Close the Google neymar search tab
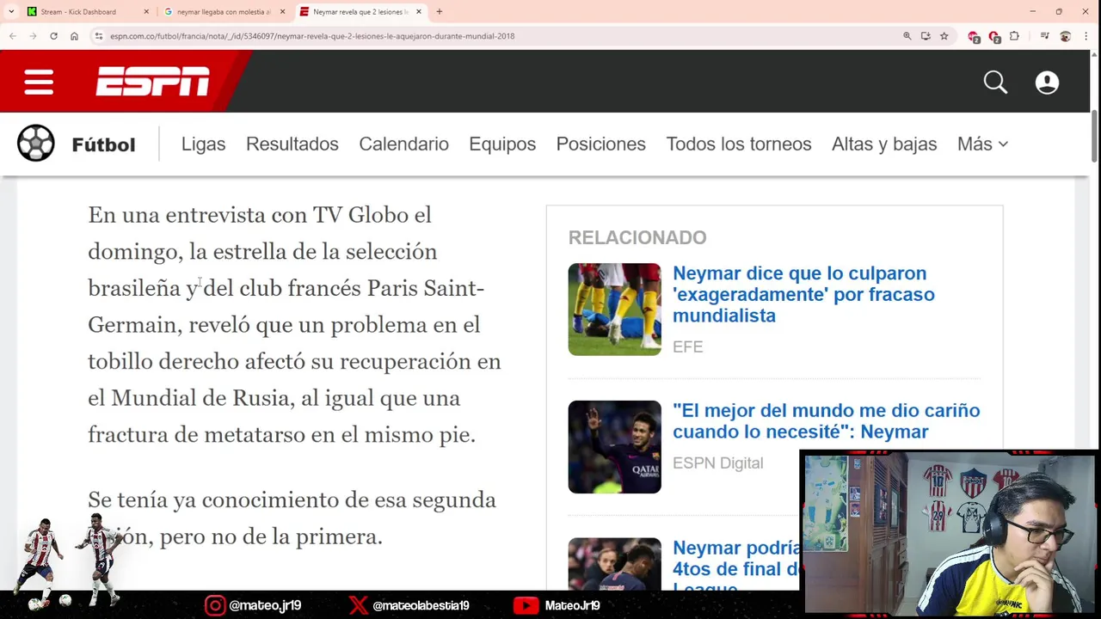The width and height of the screenshot is (1101, 619). [282, 12]
